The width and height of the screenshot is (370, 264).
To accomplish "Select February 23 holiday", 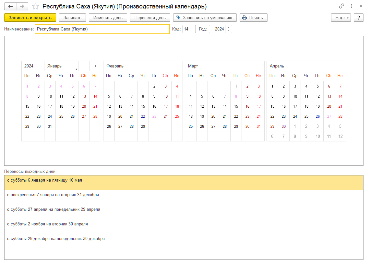I will [x=154, y=116].
